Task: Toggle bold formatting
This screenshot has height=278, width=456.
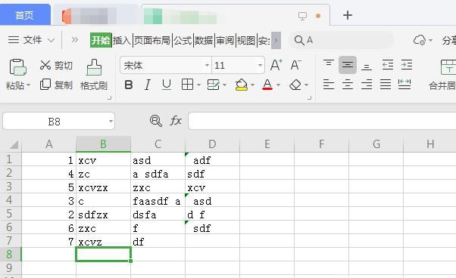Action: click(129, 85)
